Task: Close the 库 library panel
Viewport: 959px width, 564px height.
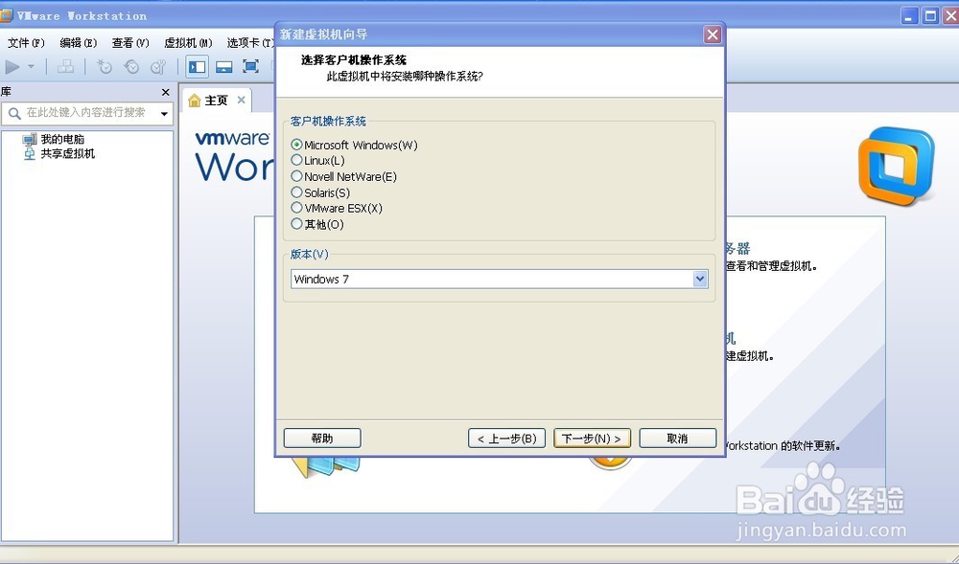Action: pyautogui.click(x=165, y=92)
